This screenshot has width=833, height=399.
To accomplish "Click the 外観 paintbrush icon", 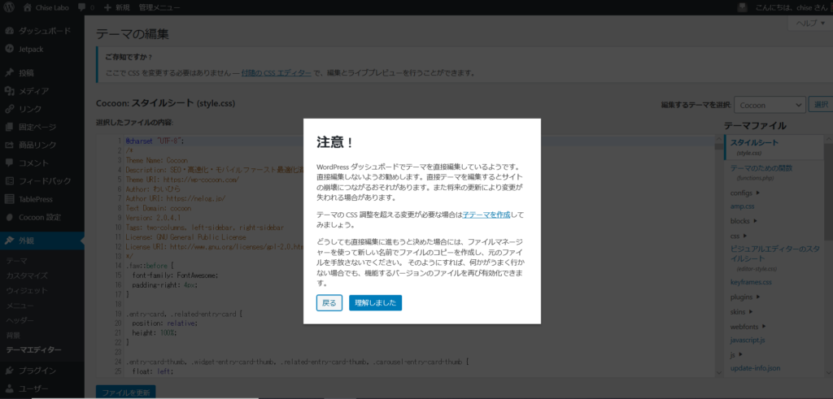I will (x=9, y=241).
